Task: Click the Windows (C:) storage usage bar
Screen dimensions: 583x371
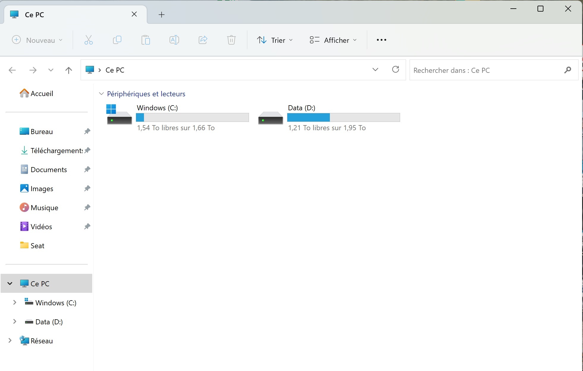Action: point(192,118)
